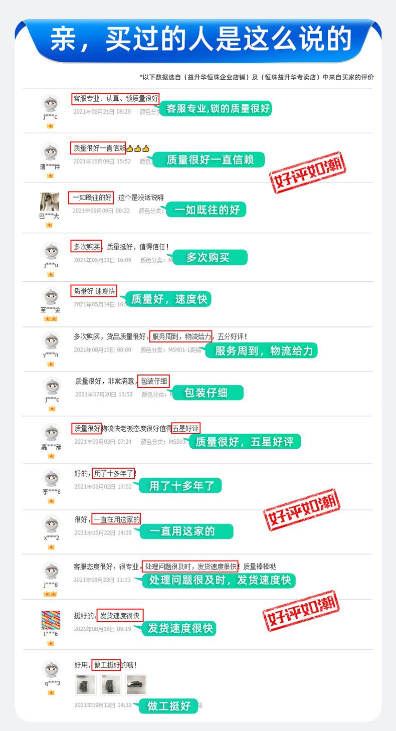Click the green tag 多次购买
396x731 pixels.
208,258
